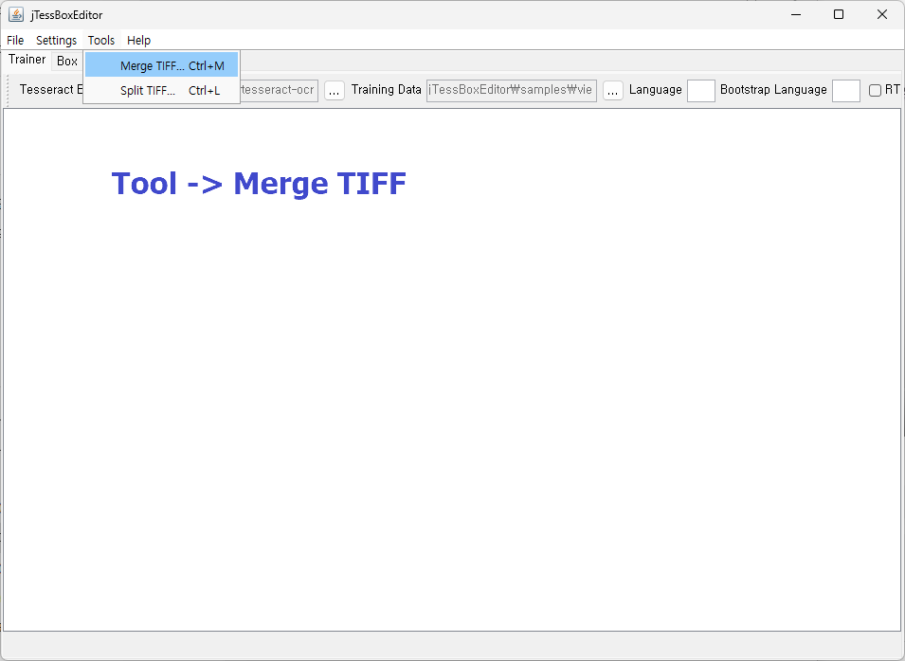Browse for Training Data folder
The width and height of the screenshot is (905, 661).
pyautogui.click(x=613, y=91)
